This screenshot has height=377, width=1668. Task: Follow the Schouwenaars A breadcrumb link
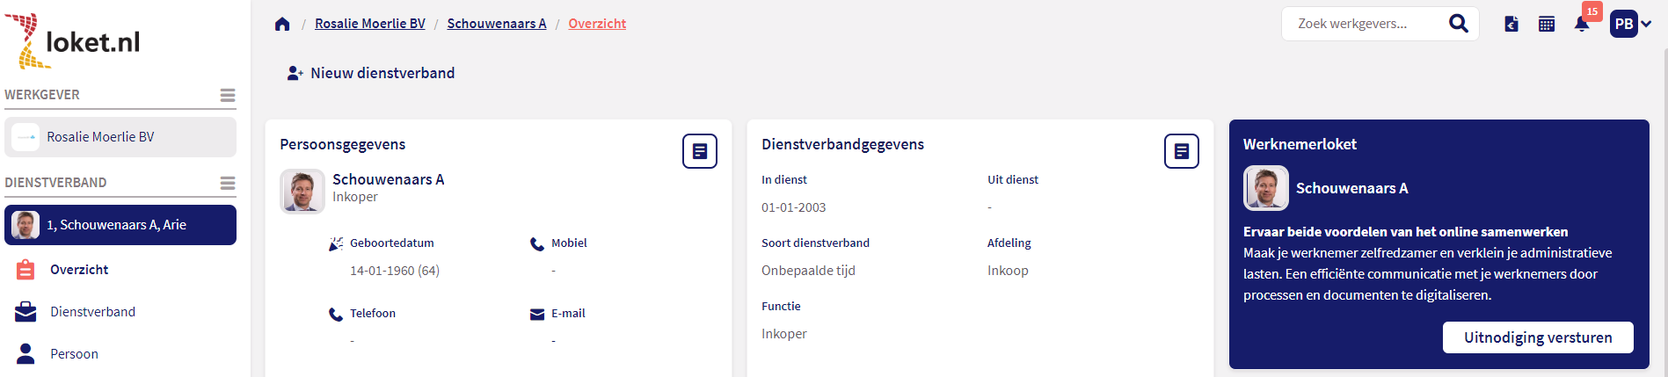point(496,24)
